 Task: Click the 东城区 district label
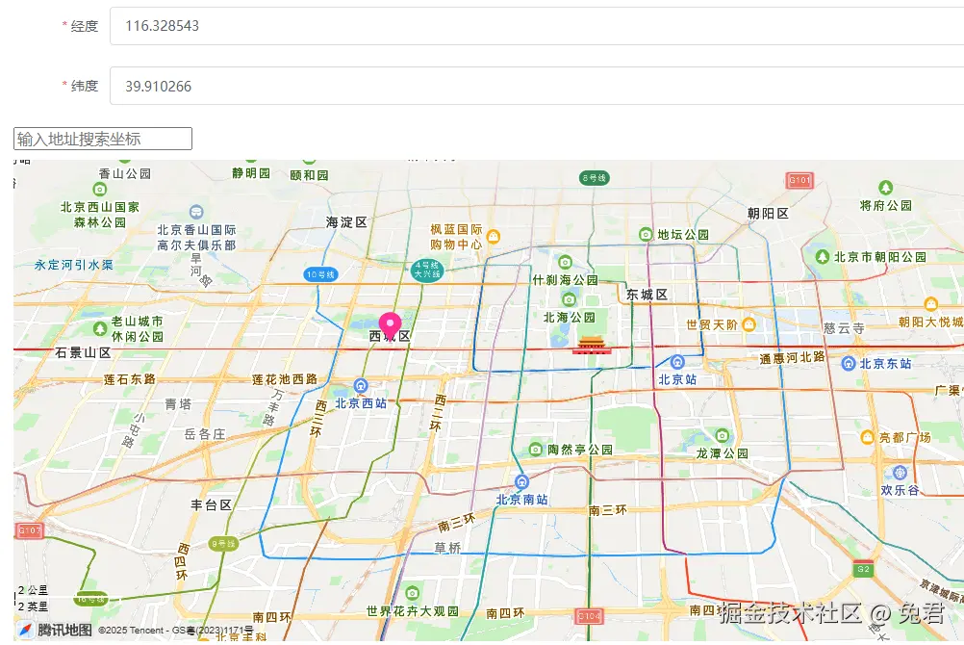coord(647,295)
